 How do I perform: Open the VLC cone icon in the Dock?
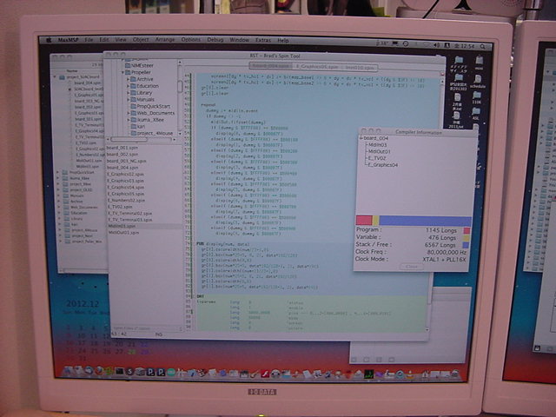pyautogui.click(x=410, y=374)
